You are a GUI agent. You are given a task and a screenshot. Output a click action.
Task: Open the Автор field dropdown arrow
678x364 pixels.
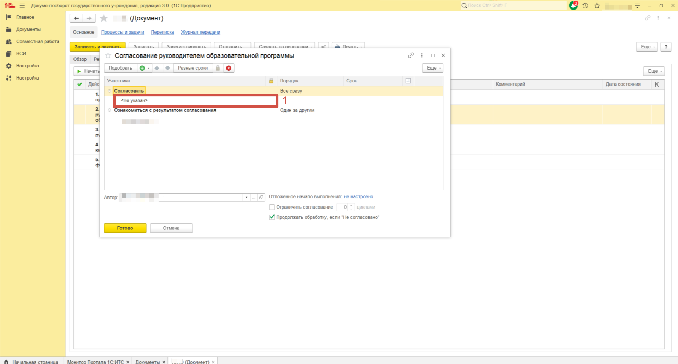[246, 198]
